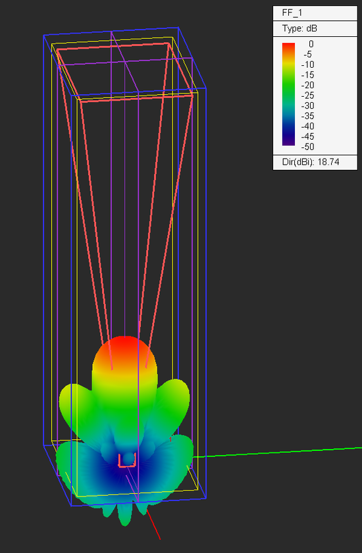
Task: Click the -25 dB legend label
Action: (307, 95)
